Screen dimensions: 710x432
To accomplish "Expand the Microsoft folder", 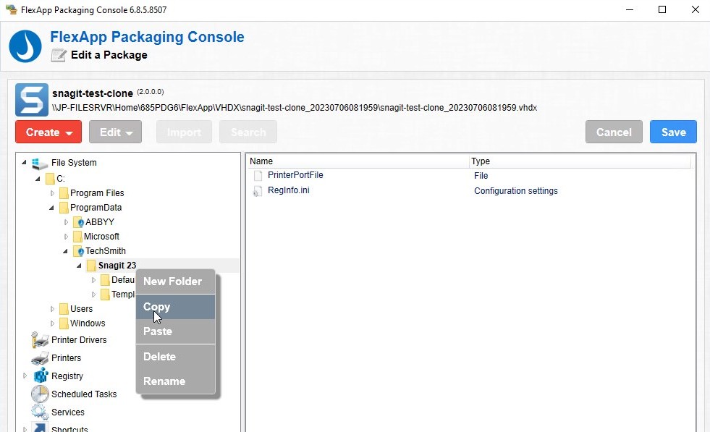I will click(x=66, y=237).
